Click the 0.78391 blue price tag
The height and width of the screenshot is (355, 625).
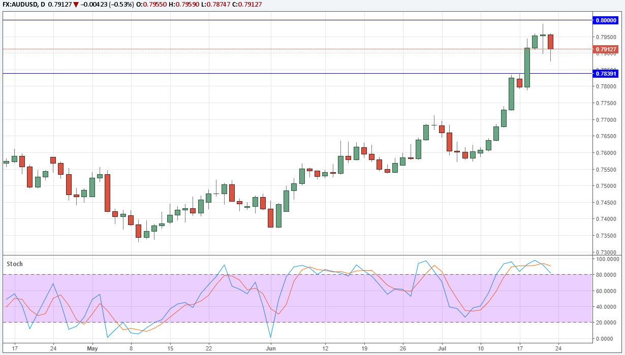605,74
